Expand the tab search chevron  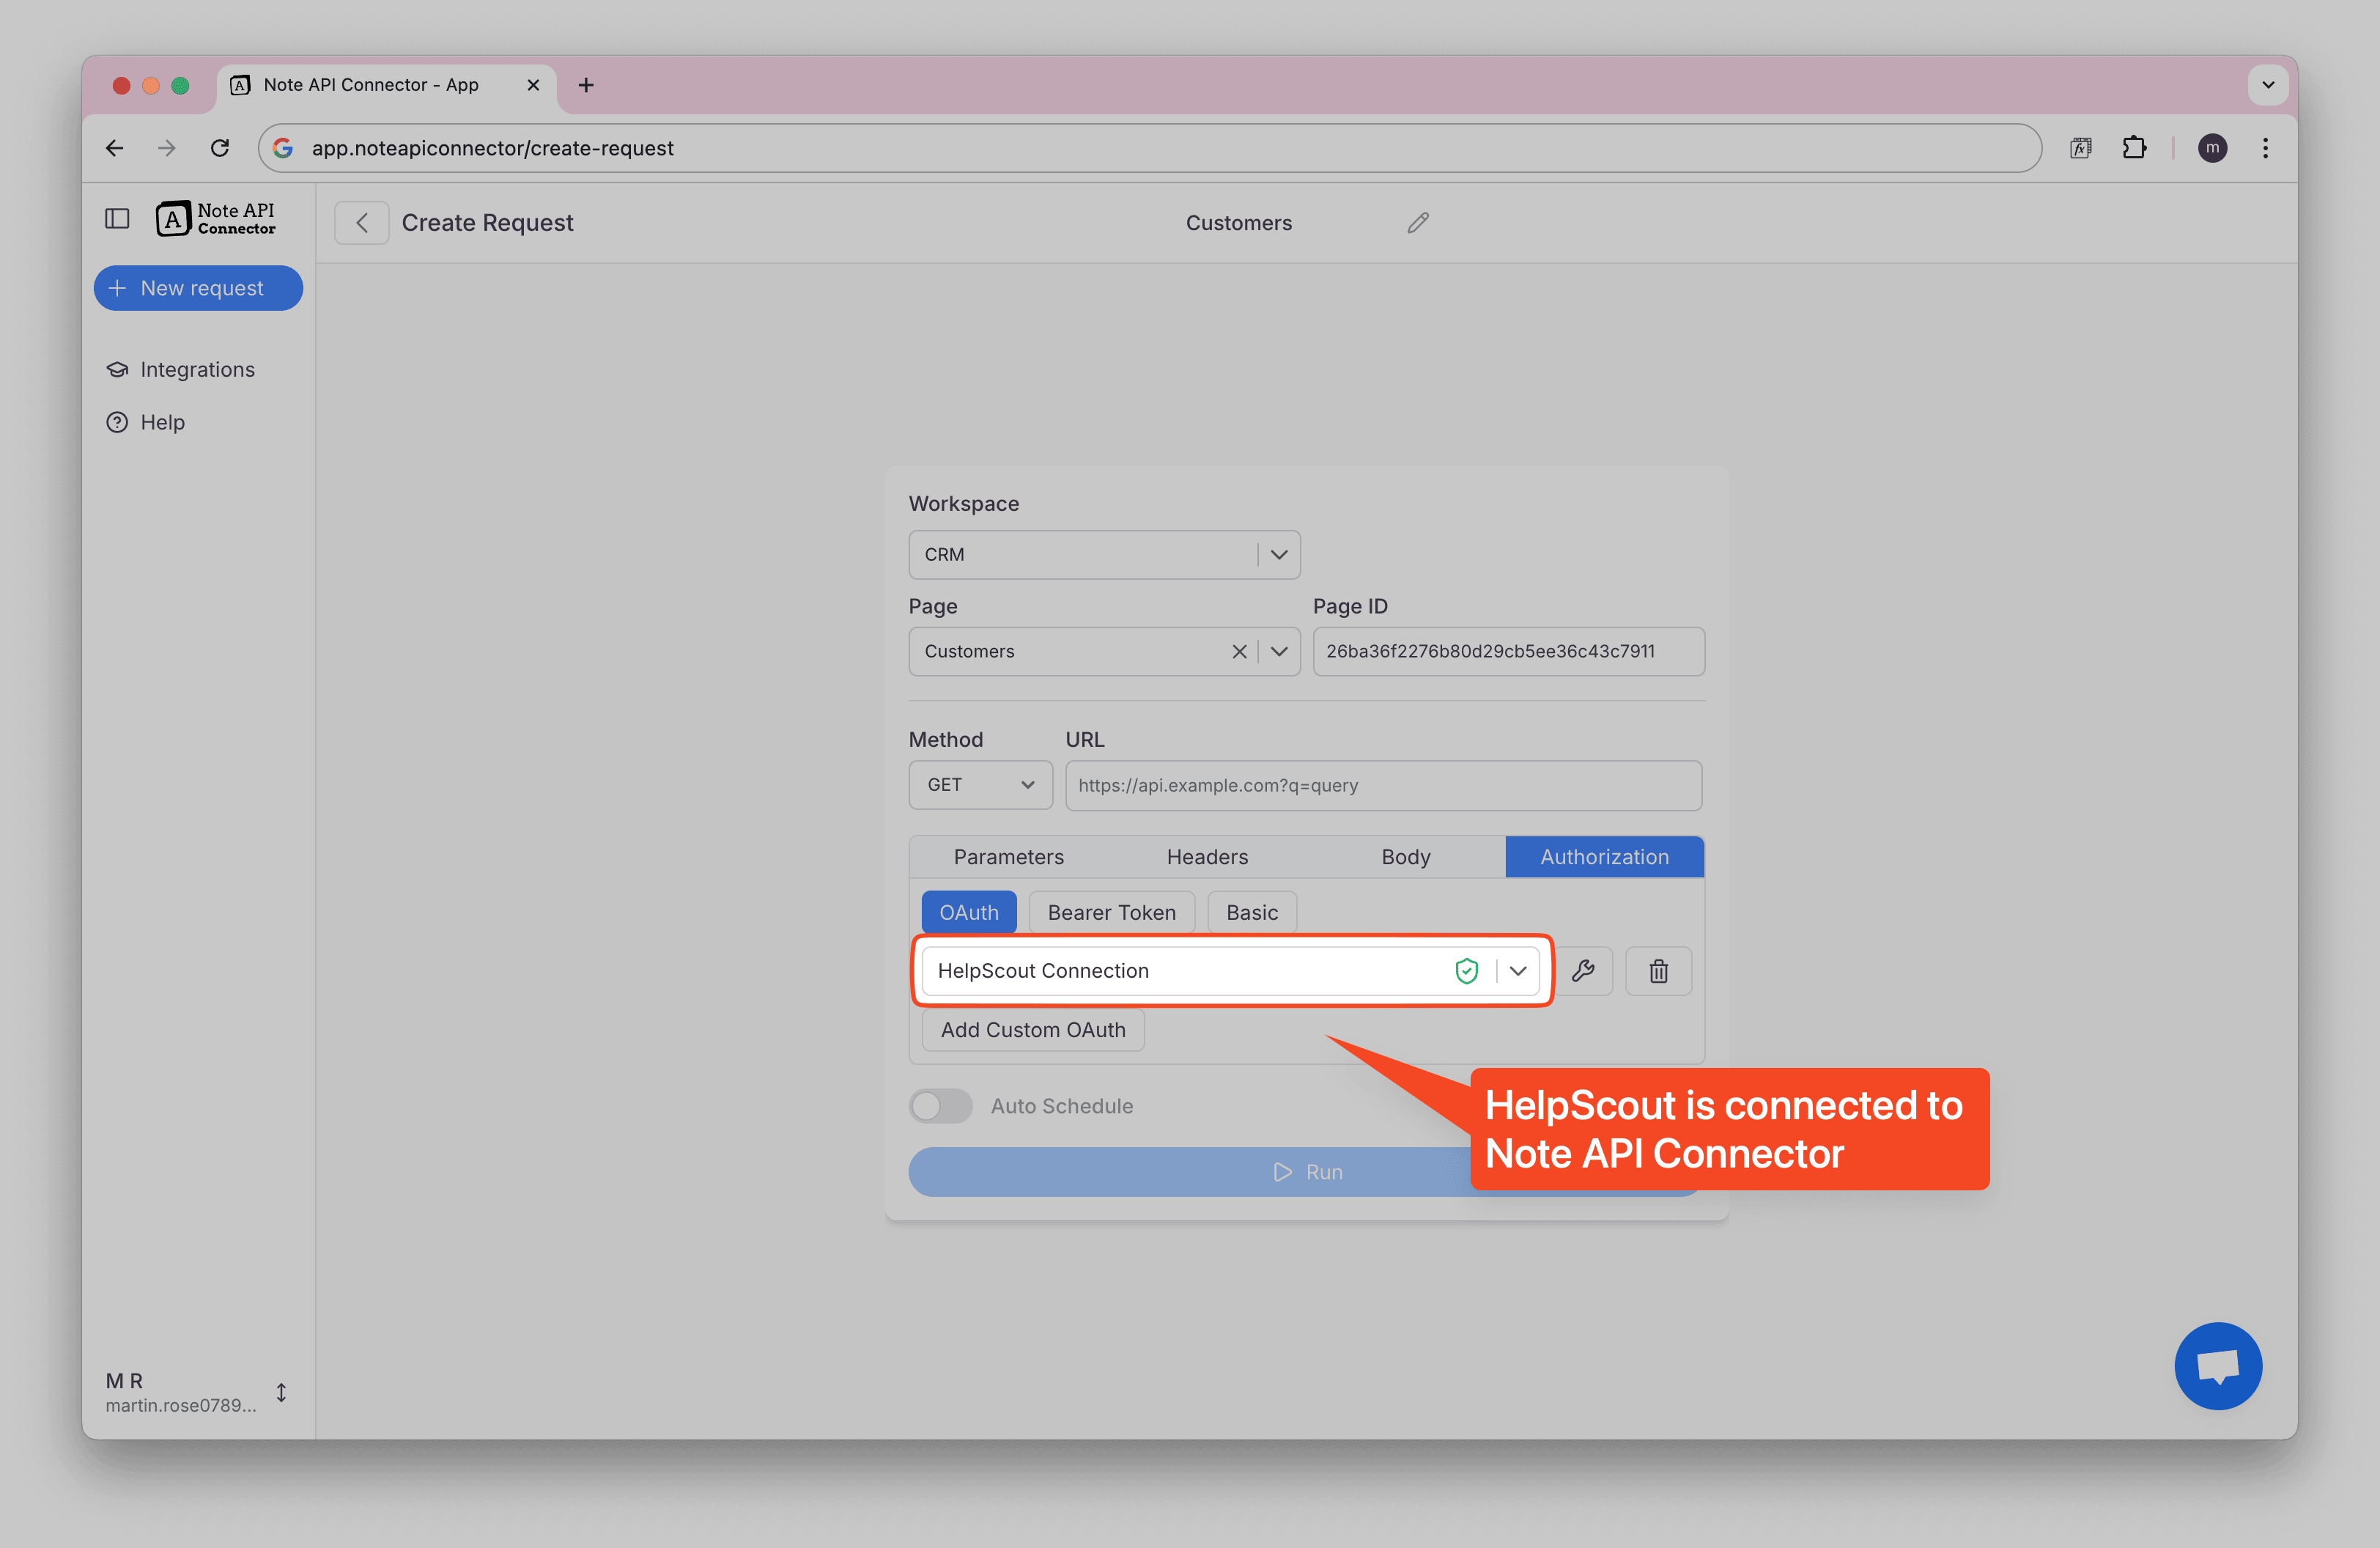click(2268, 85)
